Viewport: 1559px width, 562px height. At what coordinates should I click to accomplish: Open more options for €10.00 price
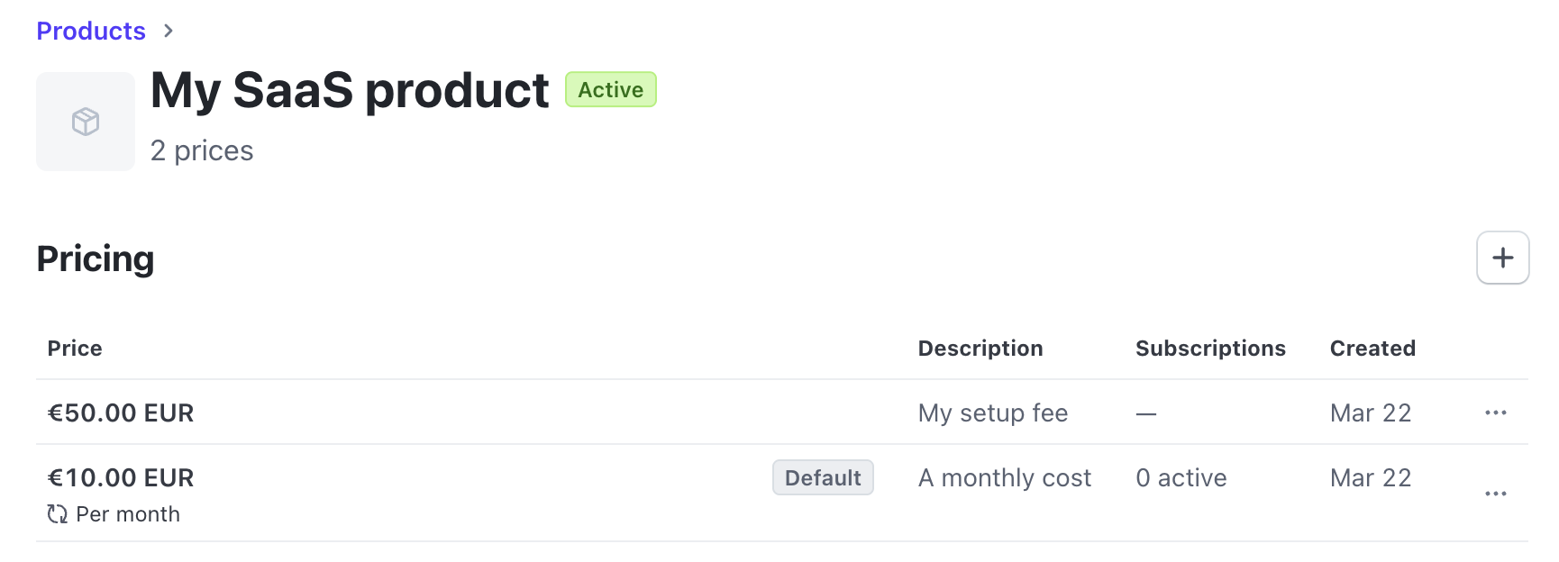[x=1495, y=494]
